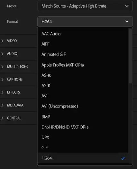Viewport: 137px width, 169px height.
Task: Choose BMP format option
Action: 83,117
